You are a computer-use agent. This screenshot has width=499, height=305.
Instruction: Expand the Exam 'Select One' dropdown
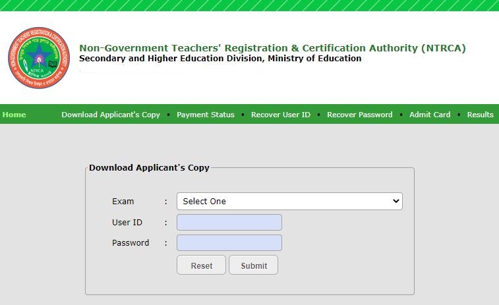[x=289, y=202]
